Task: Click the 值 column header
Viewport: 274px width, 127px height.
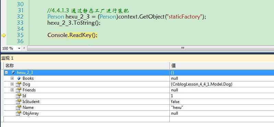Action: pyautogui.click(x=222, y=66)
